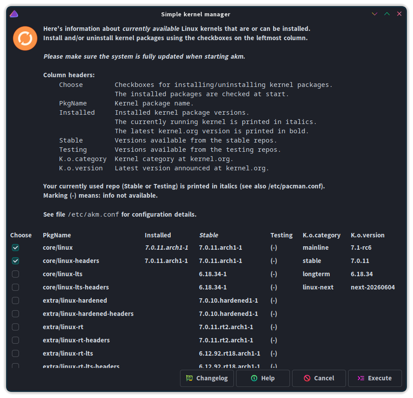Click 7.0.11.rt2.arch1-1 in the extra/linux-rt row
The image size is (413, 398).
[x=226, y=327]
